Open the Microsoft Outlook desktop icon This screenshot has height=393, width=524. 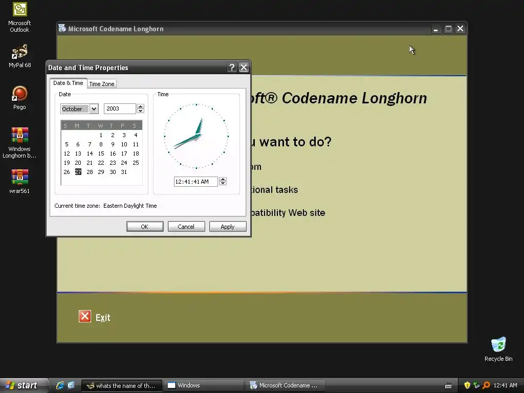19,17
